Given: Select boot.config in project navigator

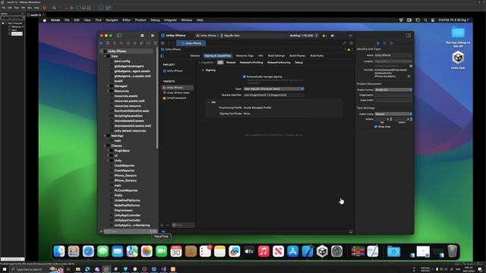Looking at the screenshot, I should [x=122, y=61].
